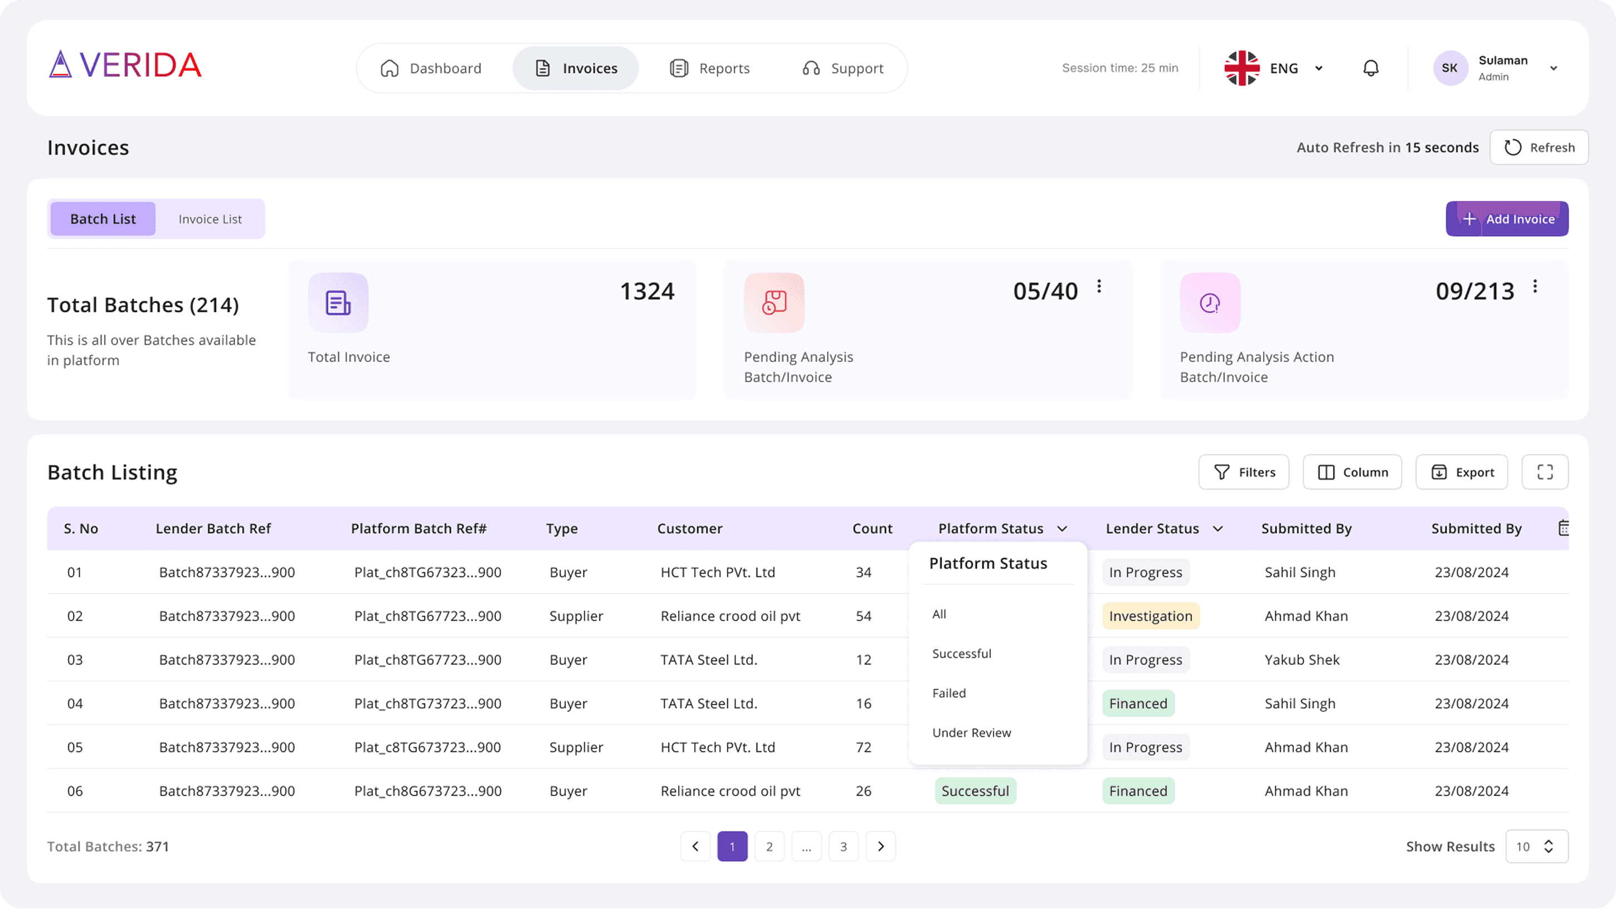Expand the Lender Status column dropdown
1616x909 pixels.
(1218, 529)
